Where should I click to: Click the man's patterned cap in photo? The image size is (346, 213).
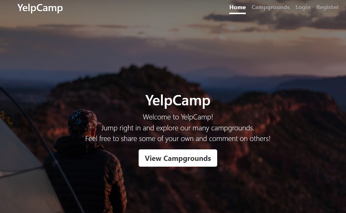(83, 120)
